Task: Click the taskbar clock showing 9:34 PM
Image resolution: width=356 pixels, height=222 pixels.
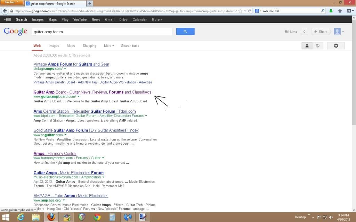Action: coord(343,217)
